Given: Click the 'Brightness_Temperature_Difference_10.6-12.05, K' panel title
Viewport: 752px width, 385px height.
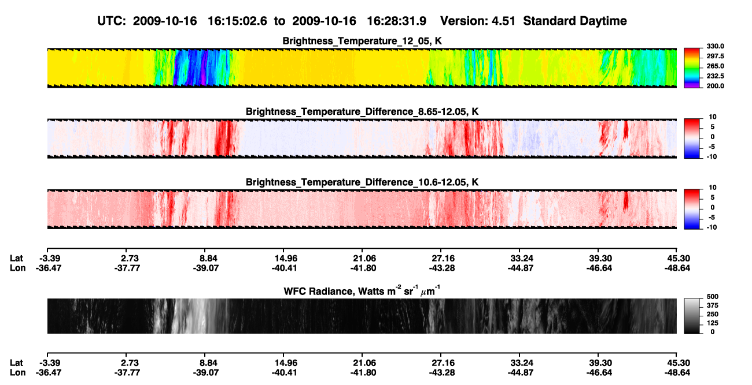Looking at the screenshot, I should coord(362,182).
